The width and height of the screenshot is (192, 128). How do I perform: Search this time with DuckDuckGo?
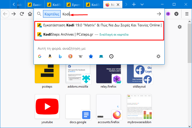[70, 56]
